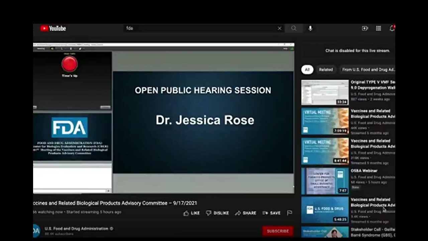
Task: Open the YouTube home logo
Action: (x=53, y=28)
